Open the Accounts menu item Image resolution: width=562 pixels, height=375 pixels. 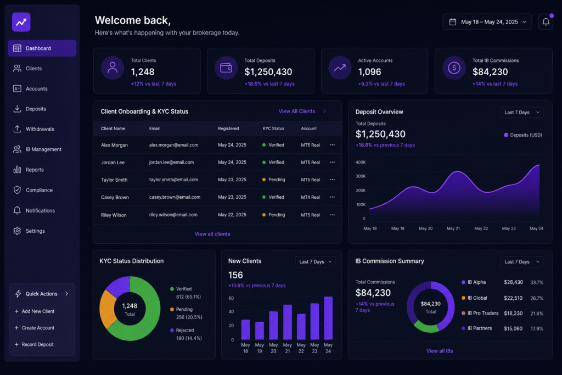click(x=42, y=88)
